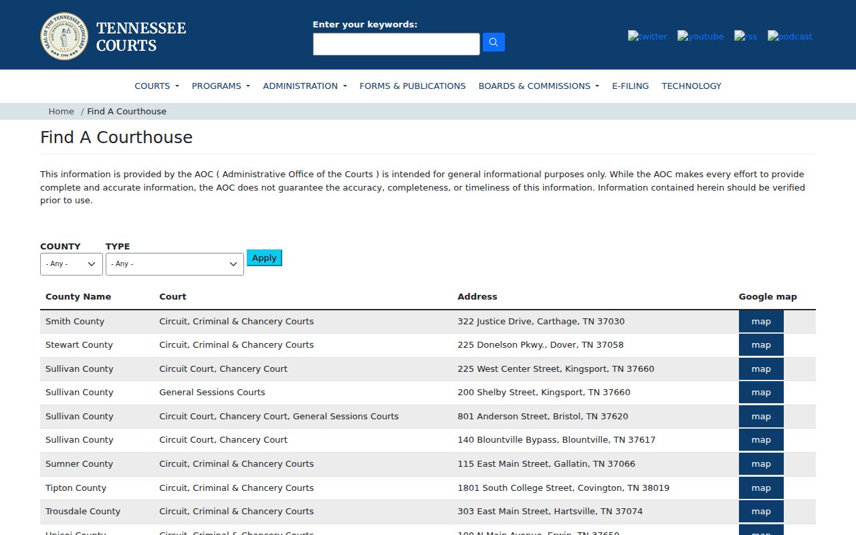Screen dimensions: 856x535
Task: Open the podcast icon link
Action: (790, 36)
